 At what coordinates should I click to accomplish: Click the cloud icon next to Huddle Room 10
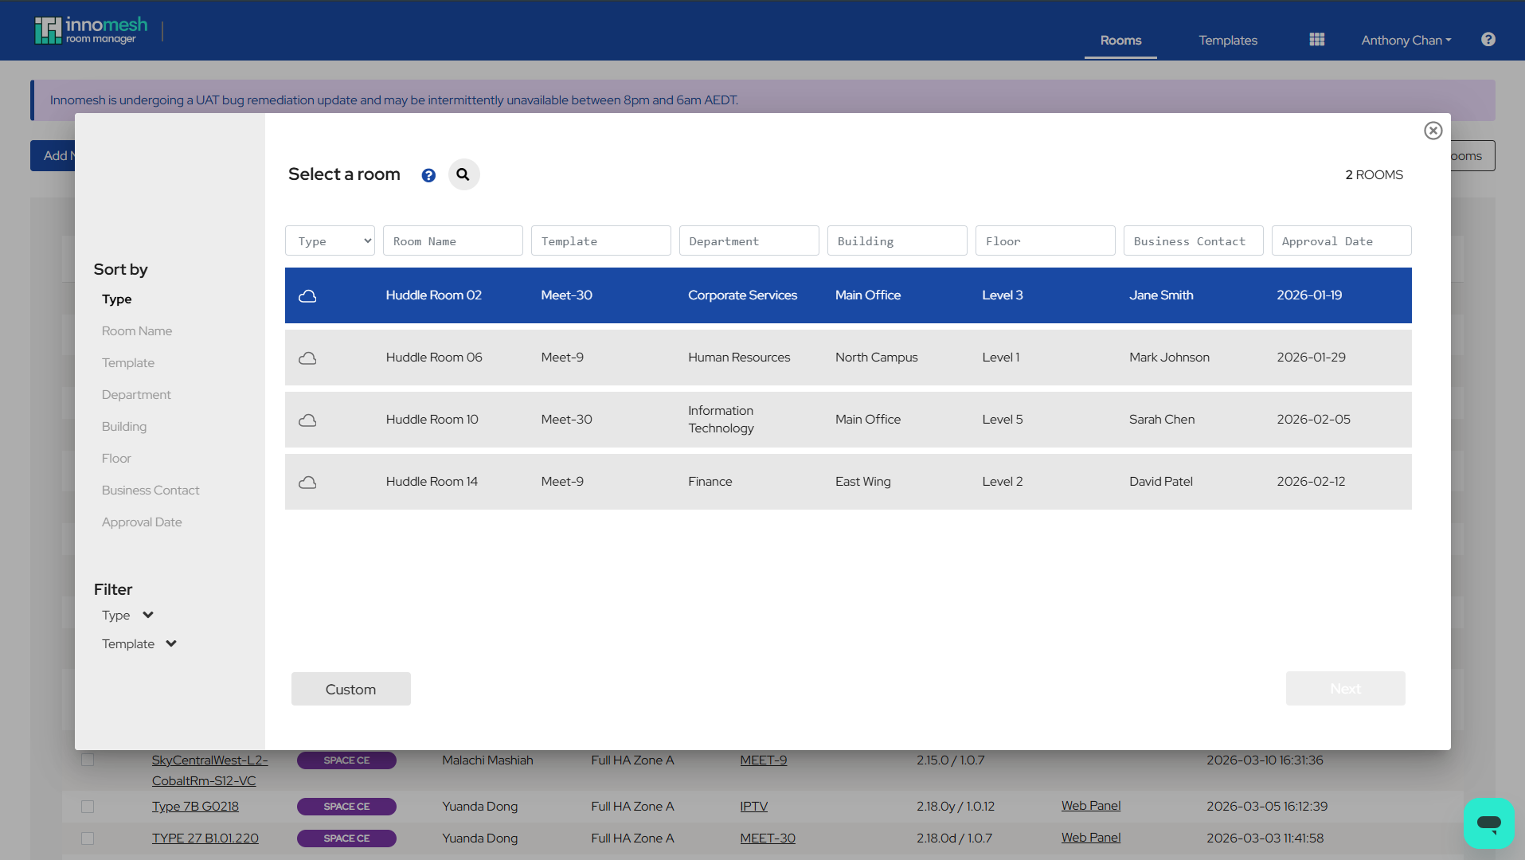[x=307, y=420]
